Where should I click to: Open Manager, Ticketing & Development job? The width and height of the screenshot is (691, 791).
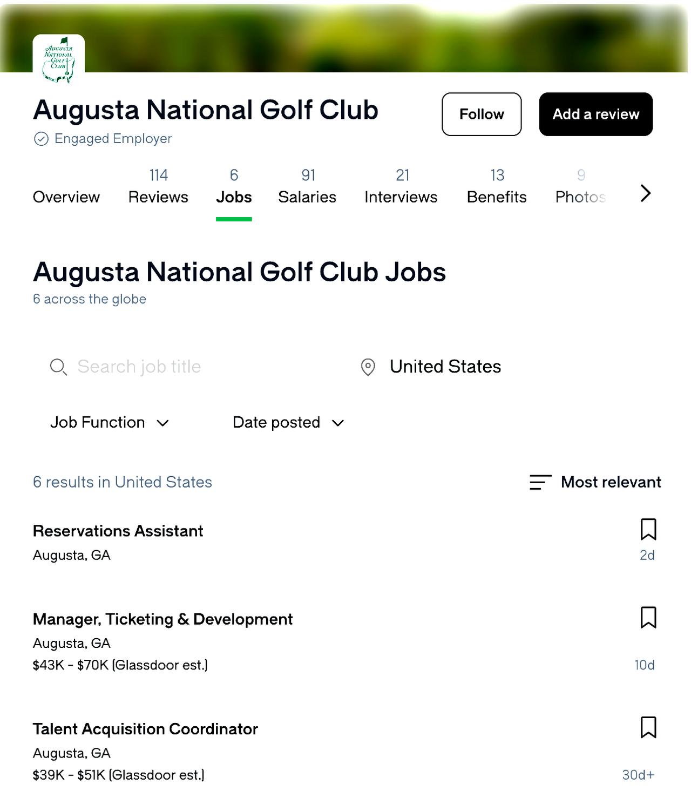coord(163,619)
